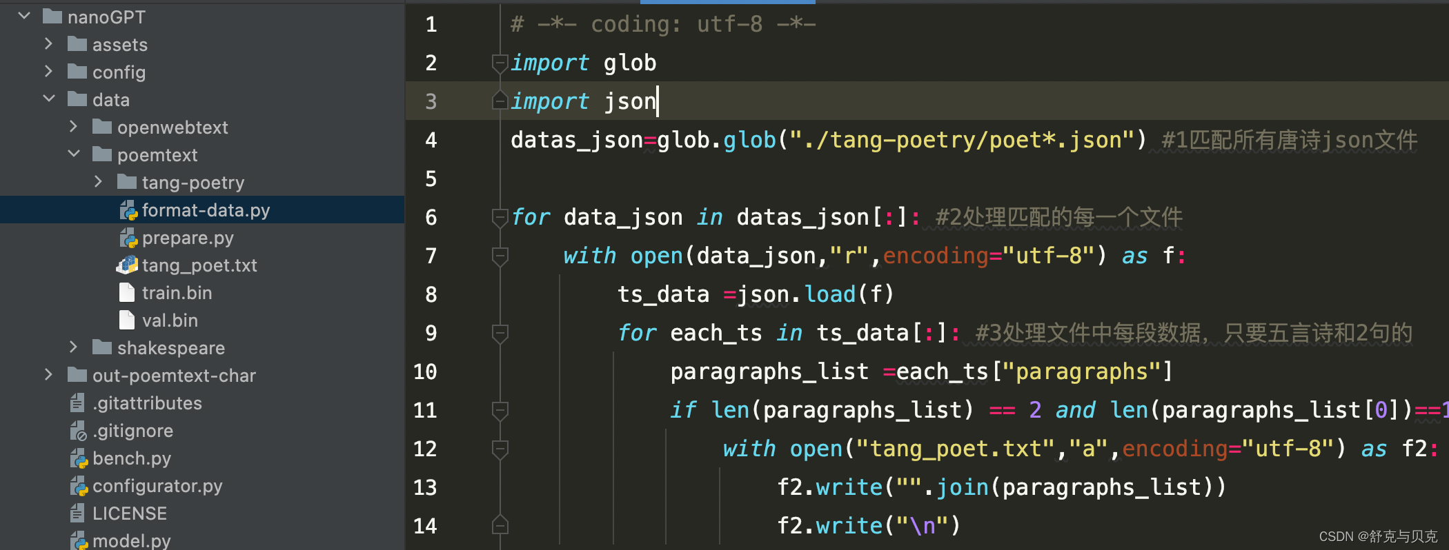Fold the import block at line 2
The width and height of the screenshot is (1449, 550).
pos(500,63)
